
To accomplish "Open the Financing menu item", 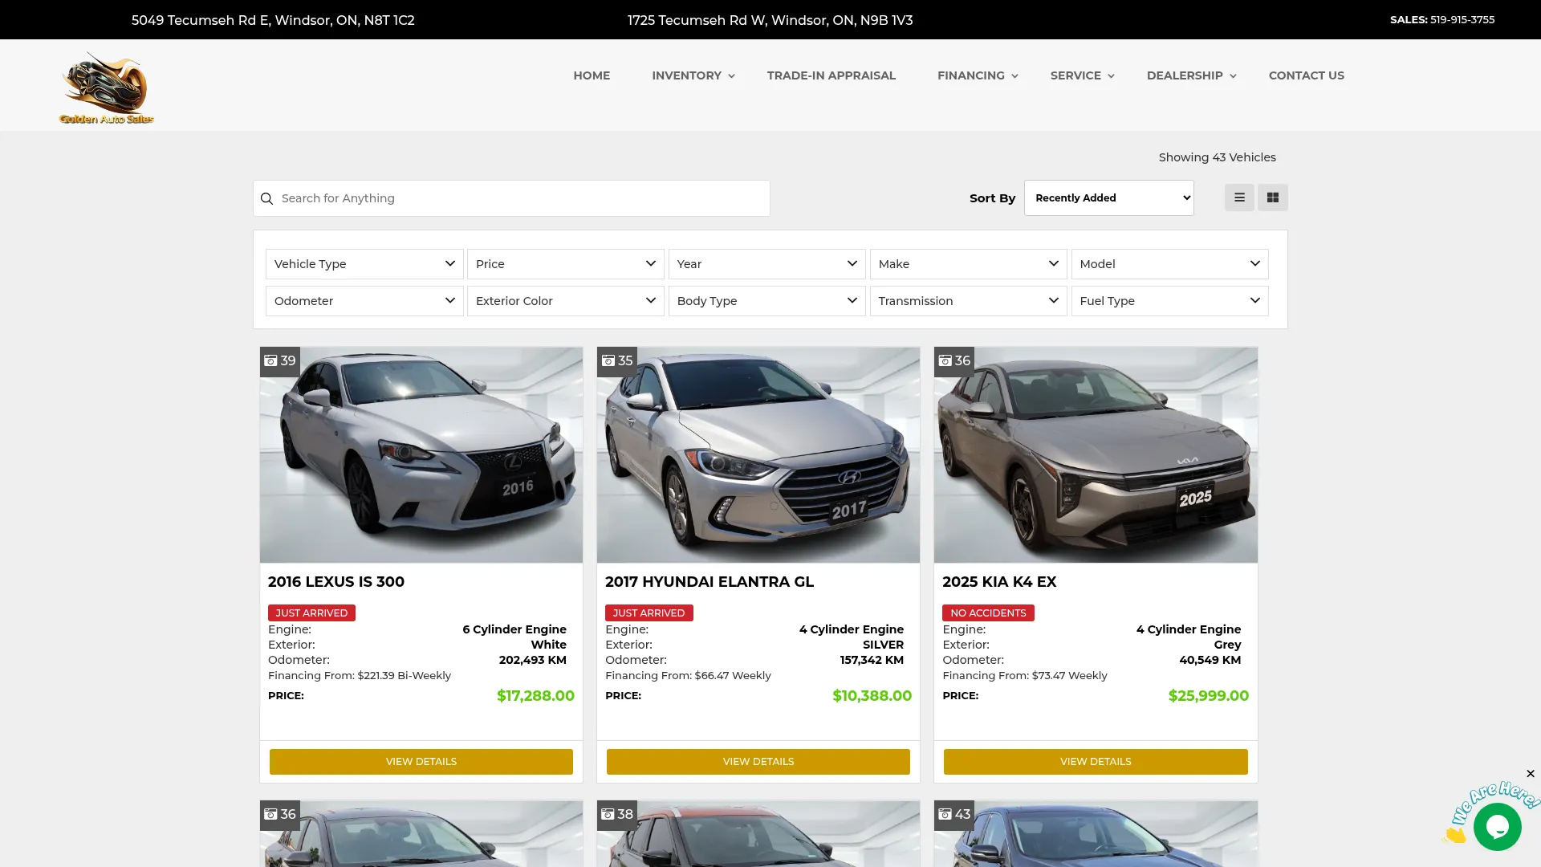I will coord(970,75).
